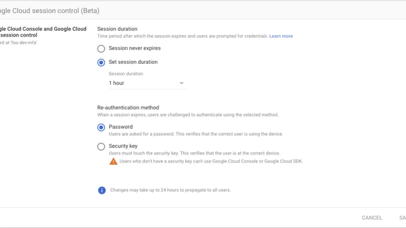Click the blue info icon
406x228 pixels.
pos(102,191)
